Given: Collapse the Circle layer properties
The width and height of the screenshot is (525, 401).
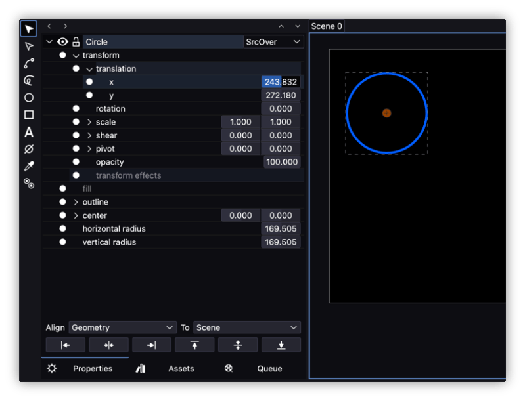Looking at the screenshot, I should coord(49,42).
